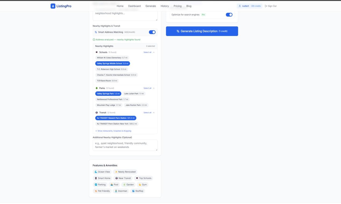Collapse the Transit section chevron

pyautogui.click(x=154, y=112)
